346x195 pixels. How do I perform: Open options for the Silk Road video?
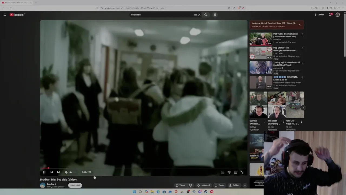[303, 63]
